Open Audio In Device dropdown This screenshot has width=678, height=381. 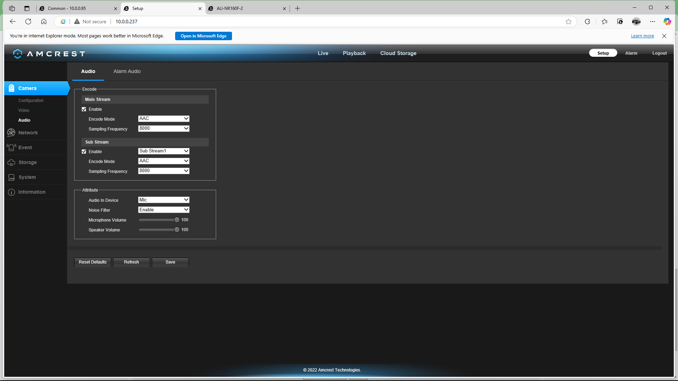[x=164, y=200]
